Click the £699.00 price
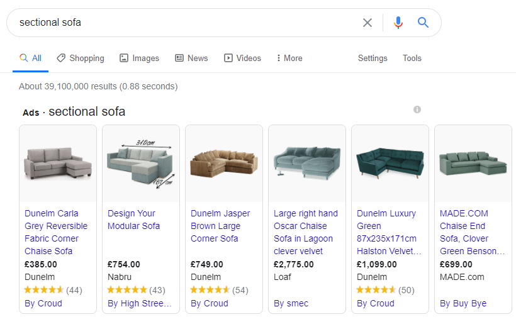The width and height of the screenshot is (516, 324). click(x=456, y=264)
